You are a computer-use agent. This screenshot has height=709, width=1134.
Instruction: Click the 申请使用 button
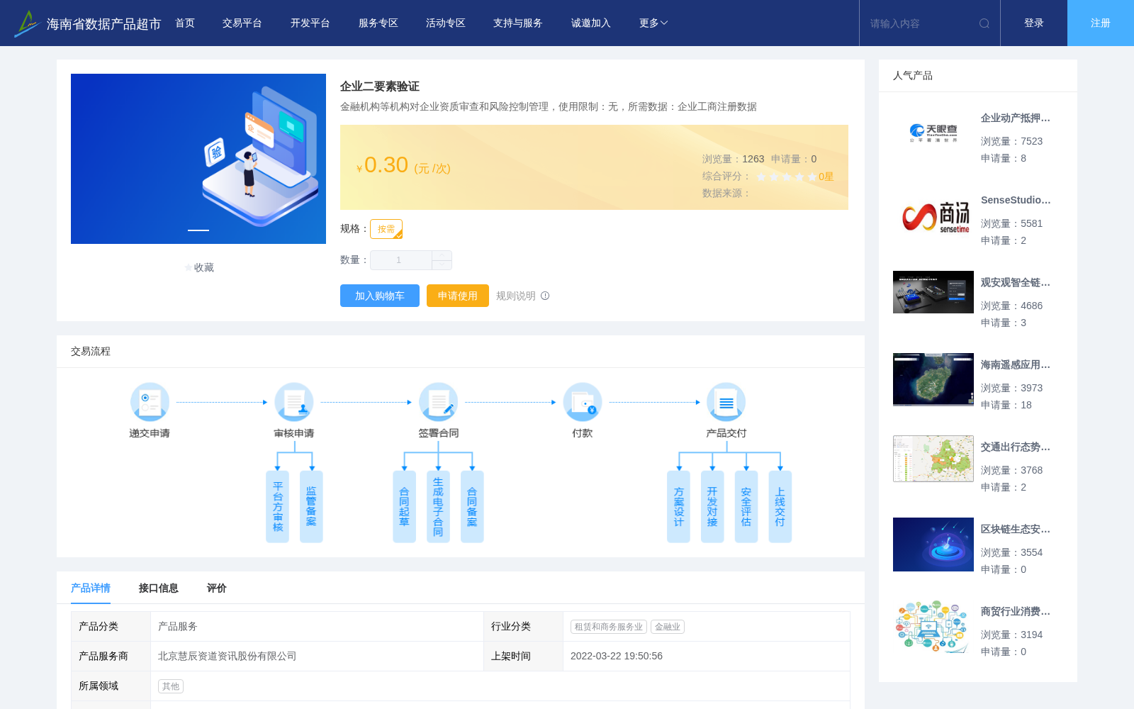(458, 296)
